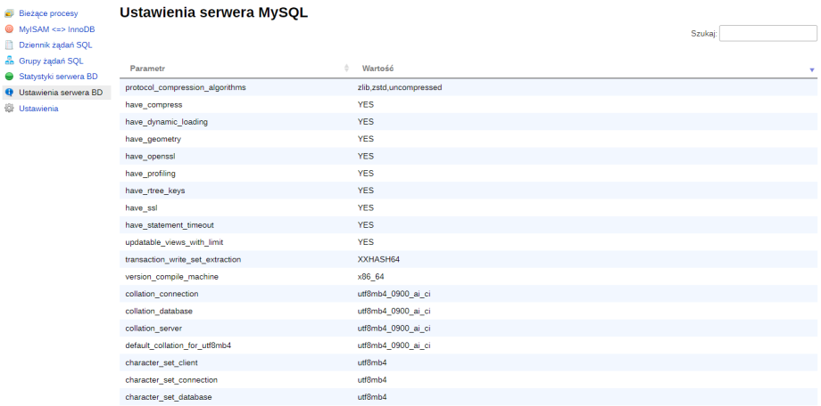The height and width of the screenshot is (406, 821).
Task: Open MyISAM <=> InnoDB converter link
Action: tap(56, 29)
